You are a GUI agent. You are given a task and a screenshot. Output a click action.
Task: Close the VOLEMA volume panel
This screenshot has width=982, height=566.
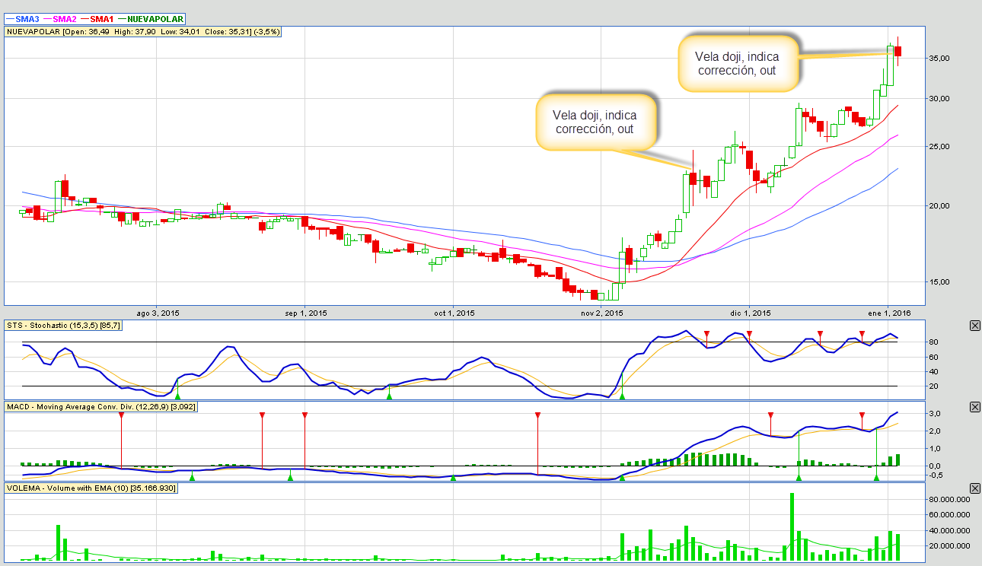(975, 488)
